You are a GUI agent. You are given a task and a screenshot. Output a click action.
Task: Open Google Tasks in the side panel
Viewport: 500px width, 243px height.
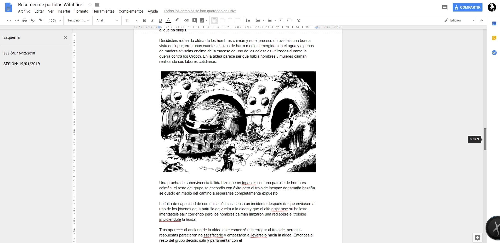pos(494,53)
